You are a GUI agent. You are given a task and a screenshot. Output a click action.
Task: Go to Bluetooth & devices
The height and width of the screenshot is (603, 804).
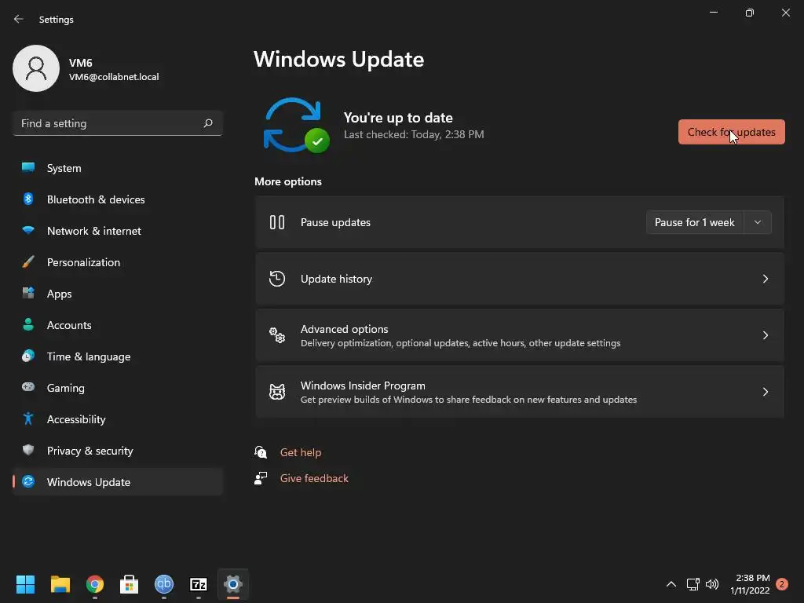(118, 199)
